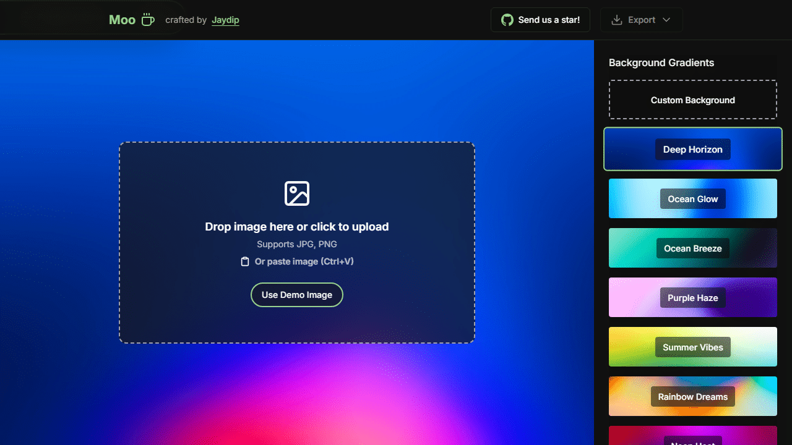Open the Jaydip author link
The image size is (792, 445).
(225, 20)
